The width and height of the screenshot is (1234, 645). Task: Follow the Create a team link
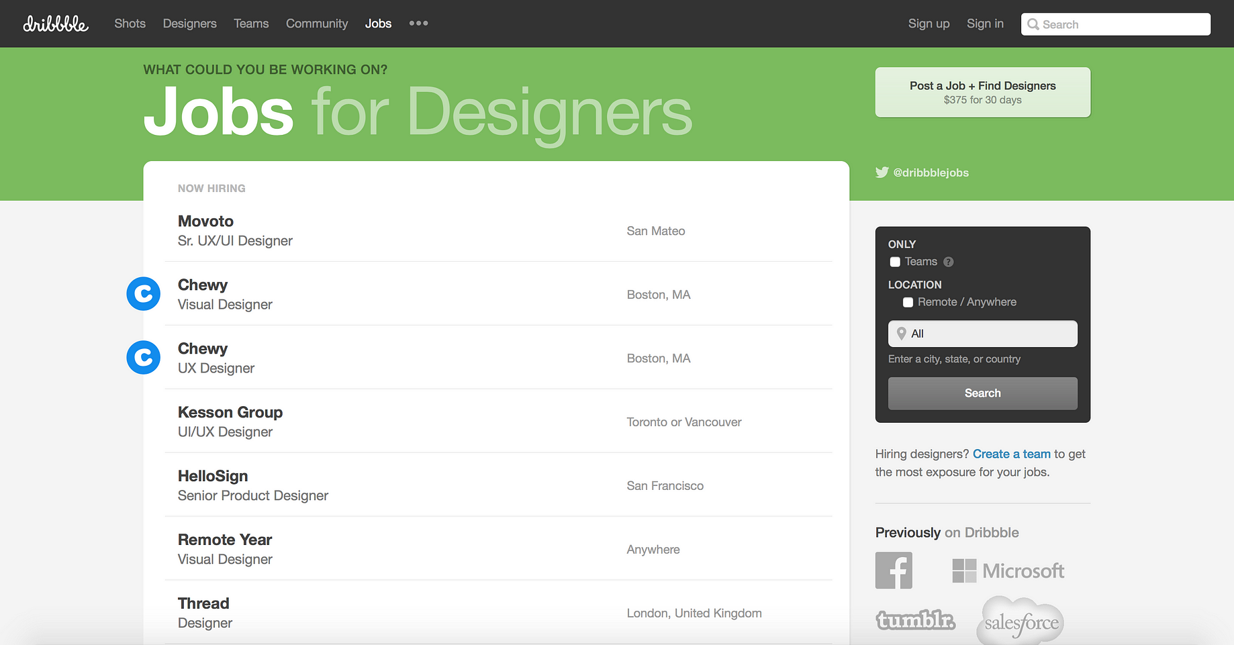[1011, 454]
